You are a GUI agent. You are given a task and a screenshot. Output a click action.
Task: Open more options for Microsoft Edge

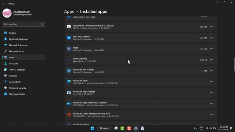coord(211,82)
